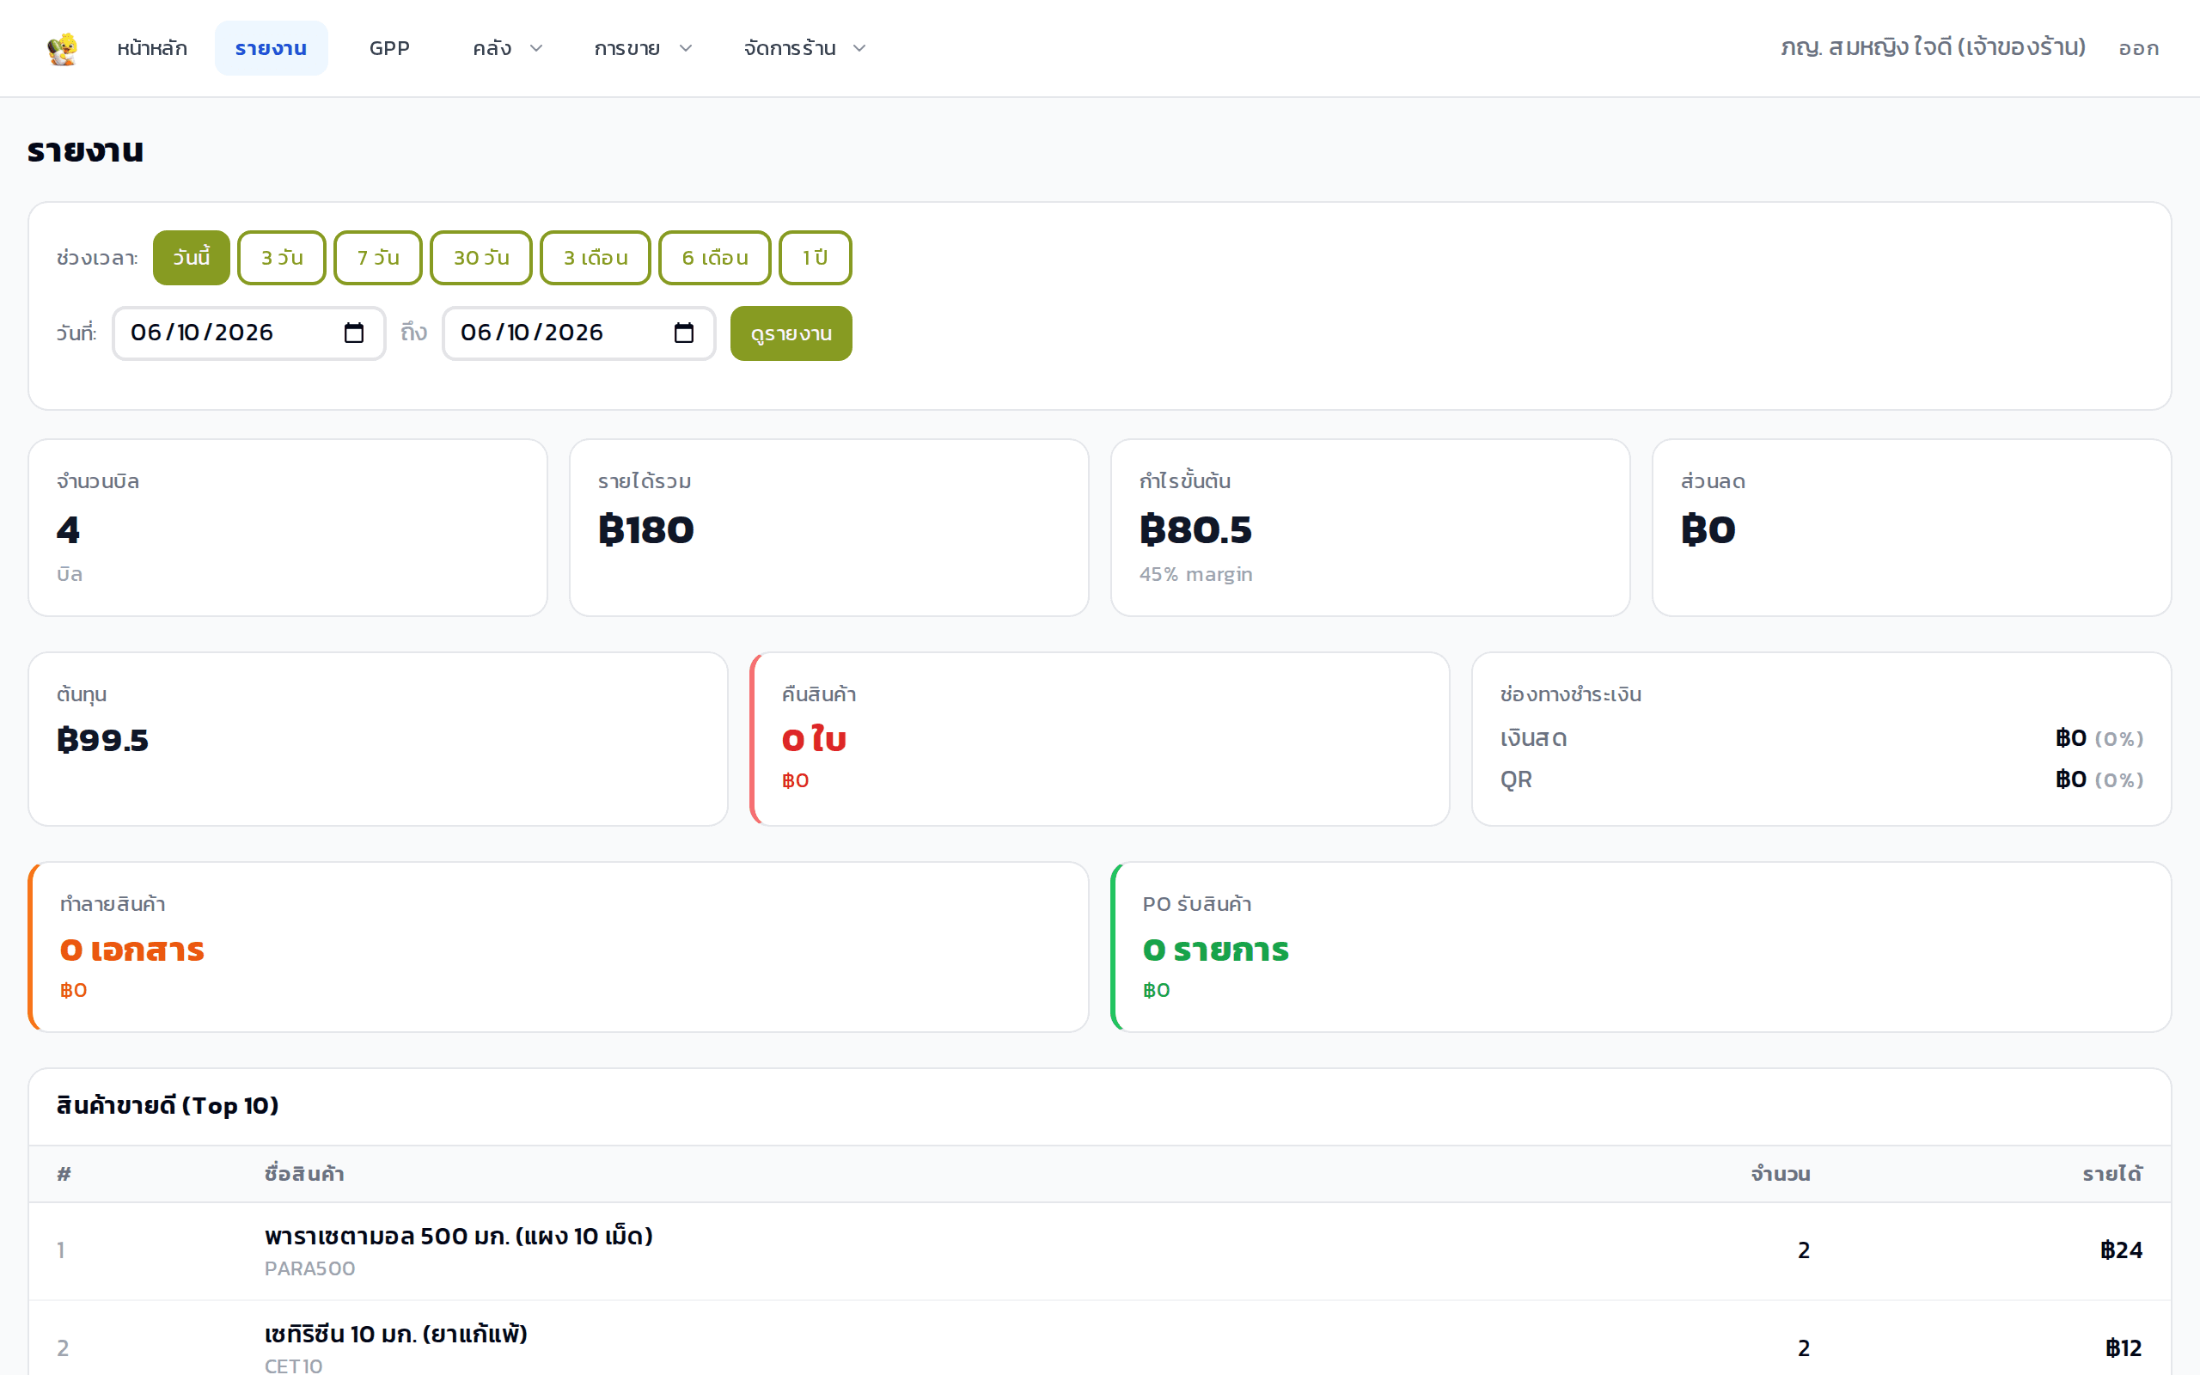The image size is (2200, 1375).
Task: Click the ชื่อสินค้า column header
Action: click(x=304, y=1173)
